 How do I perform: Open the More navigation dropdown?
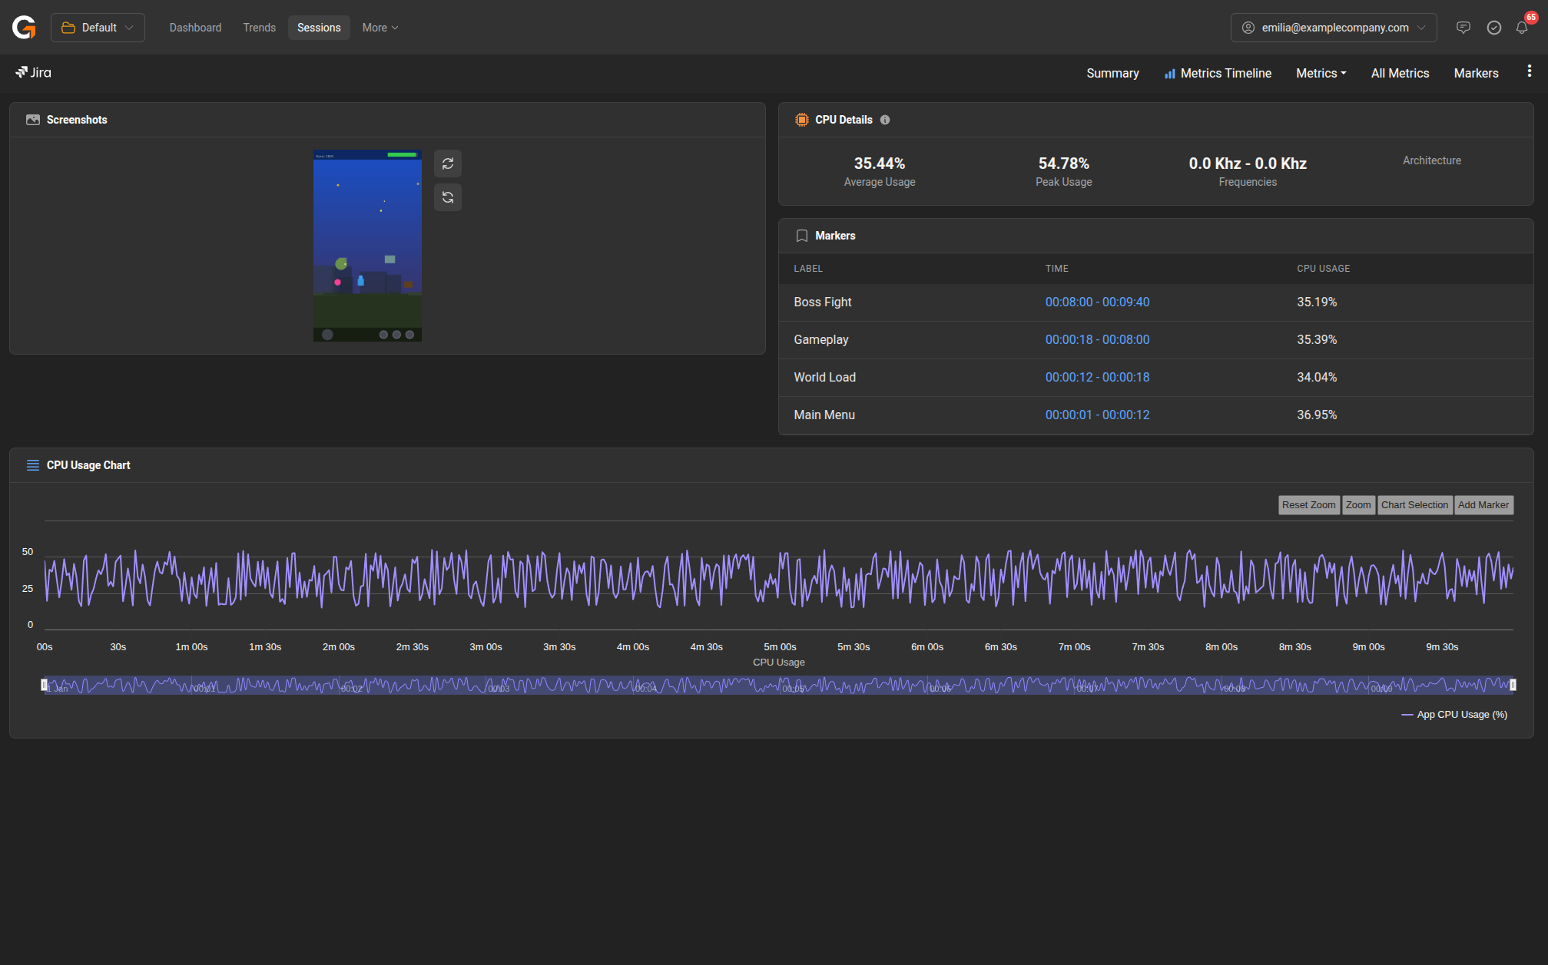click(x=380, y=28)
